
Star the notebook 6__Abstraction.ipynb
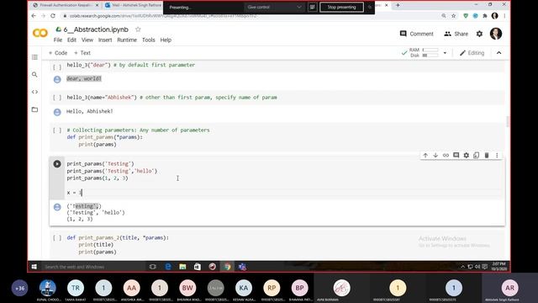coord(138,29)
